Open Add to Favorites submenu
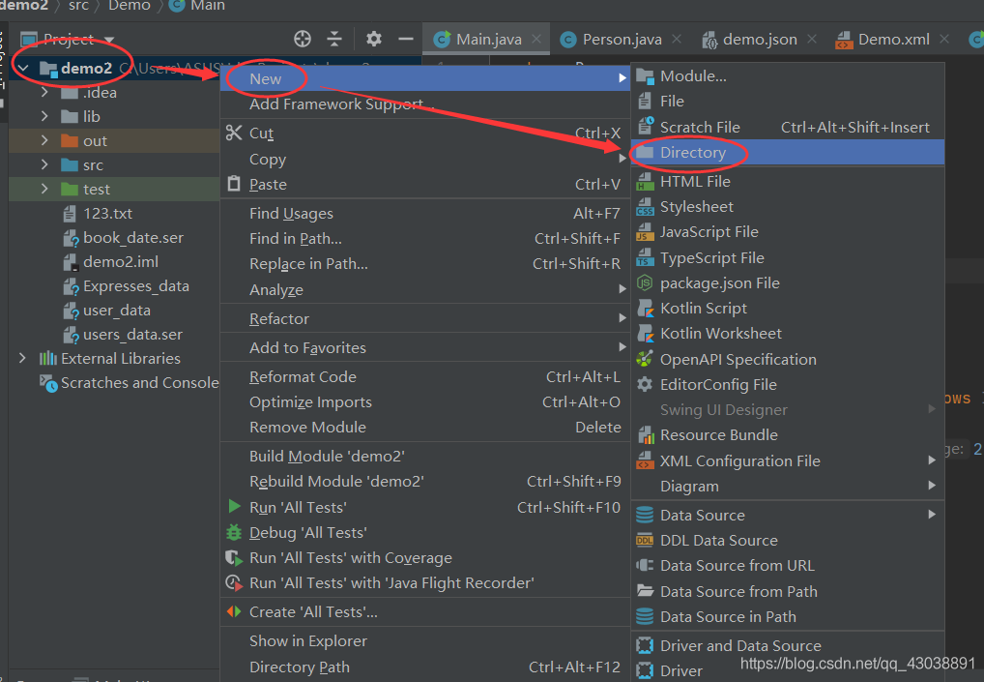The image size is (984, 682). tap(425, 347)
